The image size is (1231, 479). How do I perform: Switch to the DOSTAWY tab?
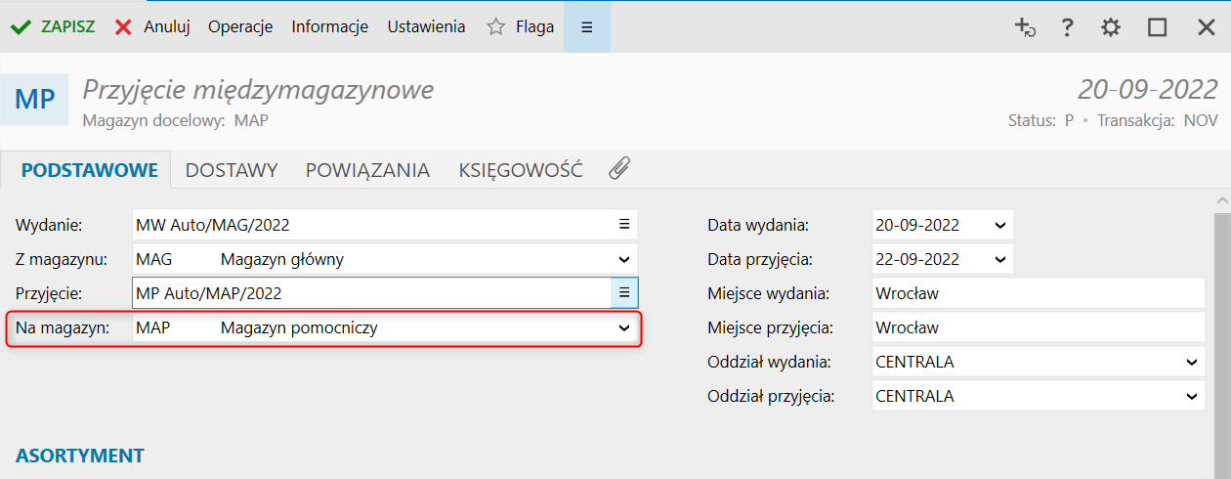coord(232,170)
